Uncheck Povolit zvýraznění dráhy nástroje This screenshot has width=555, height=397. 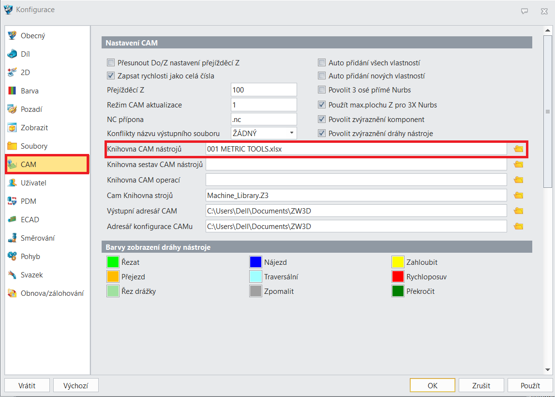(x=322, y=134)
